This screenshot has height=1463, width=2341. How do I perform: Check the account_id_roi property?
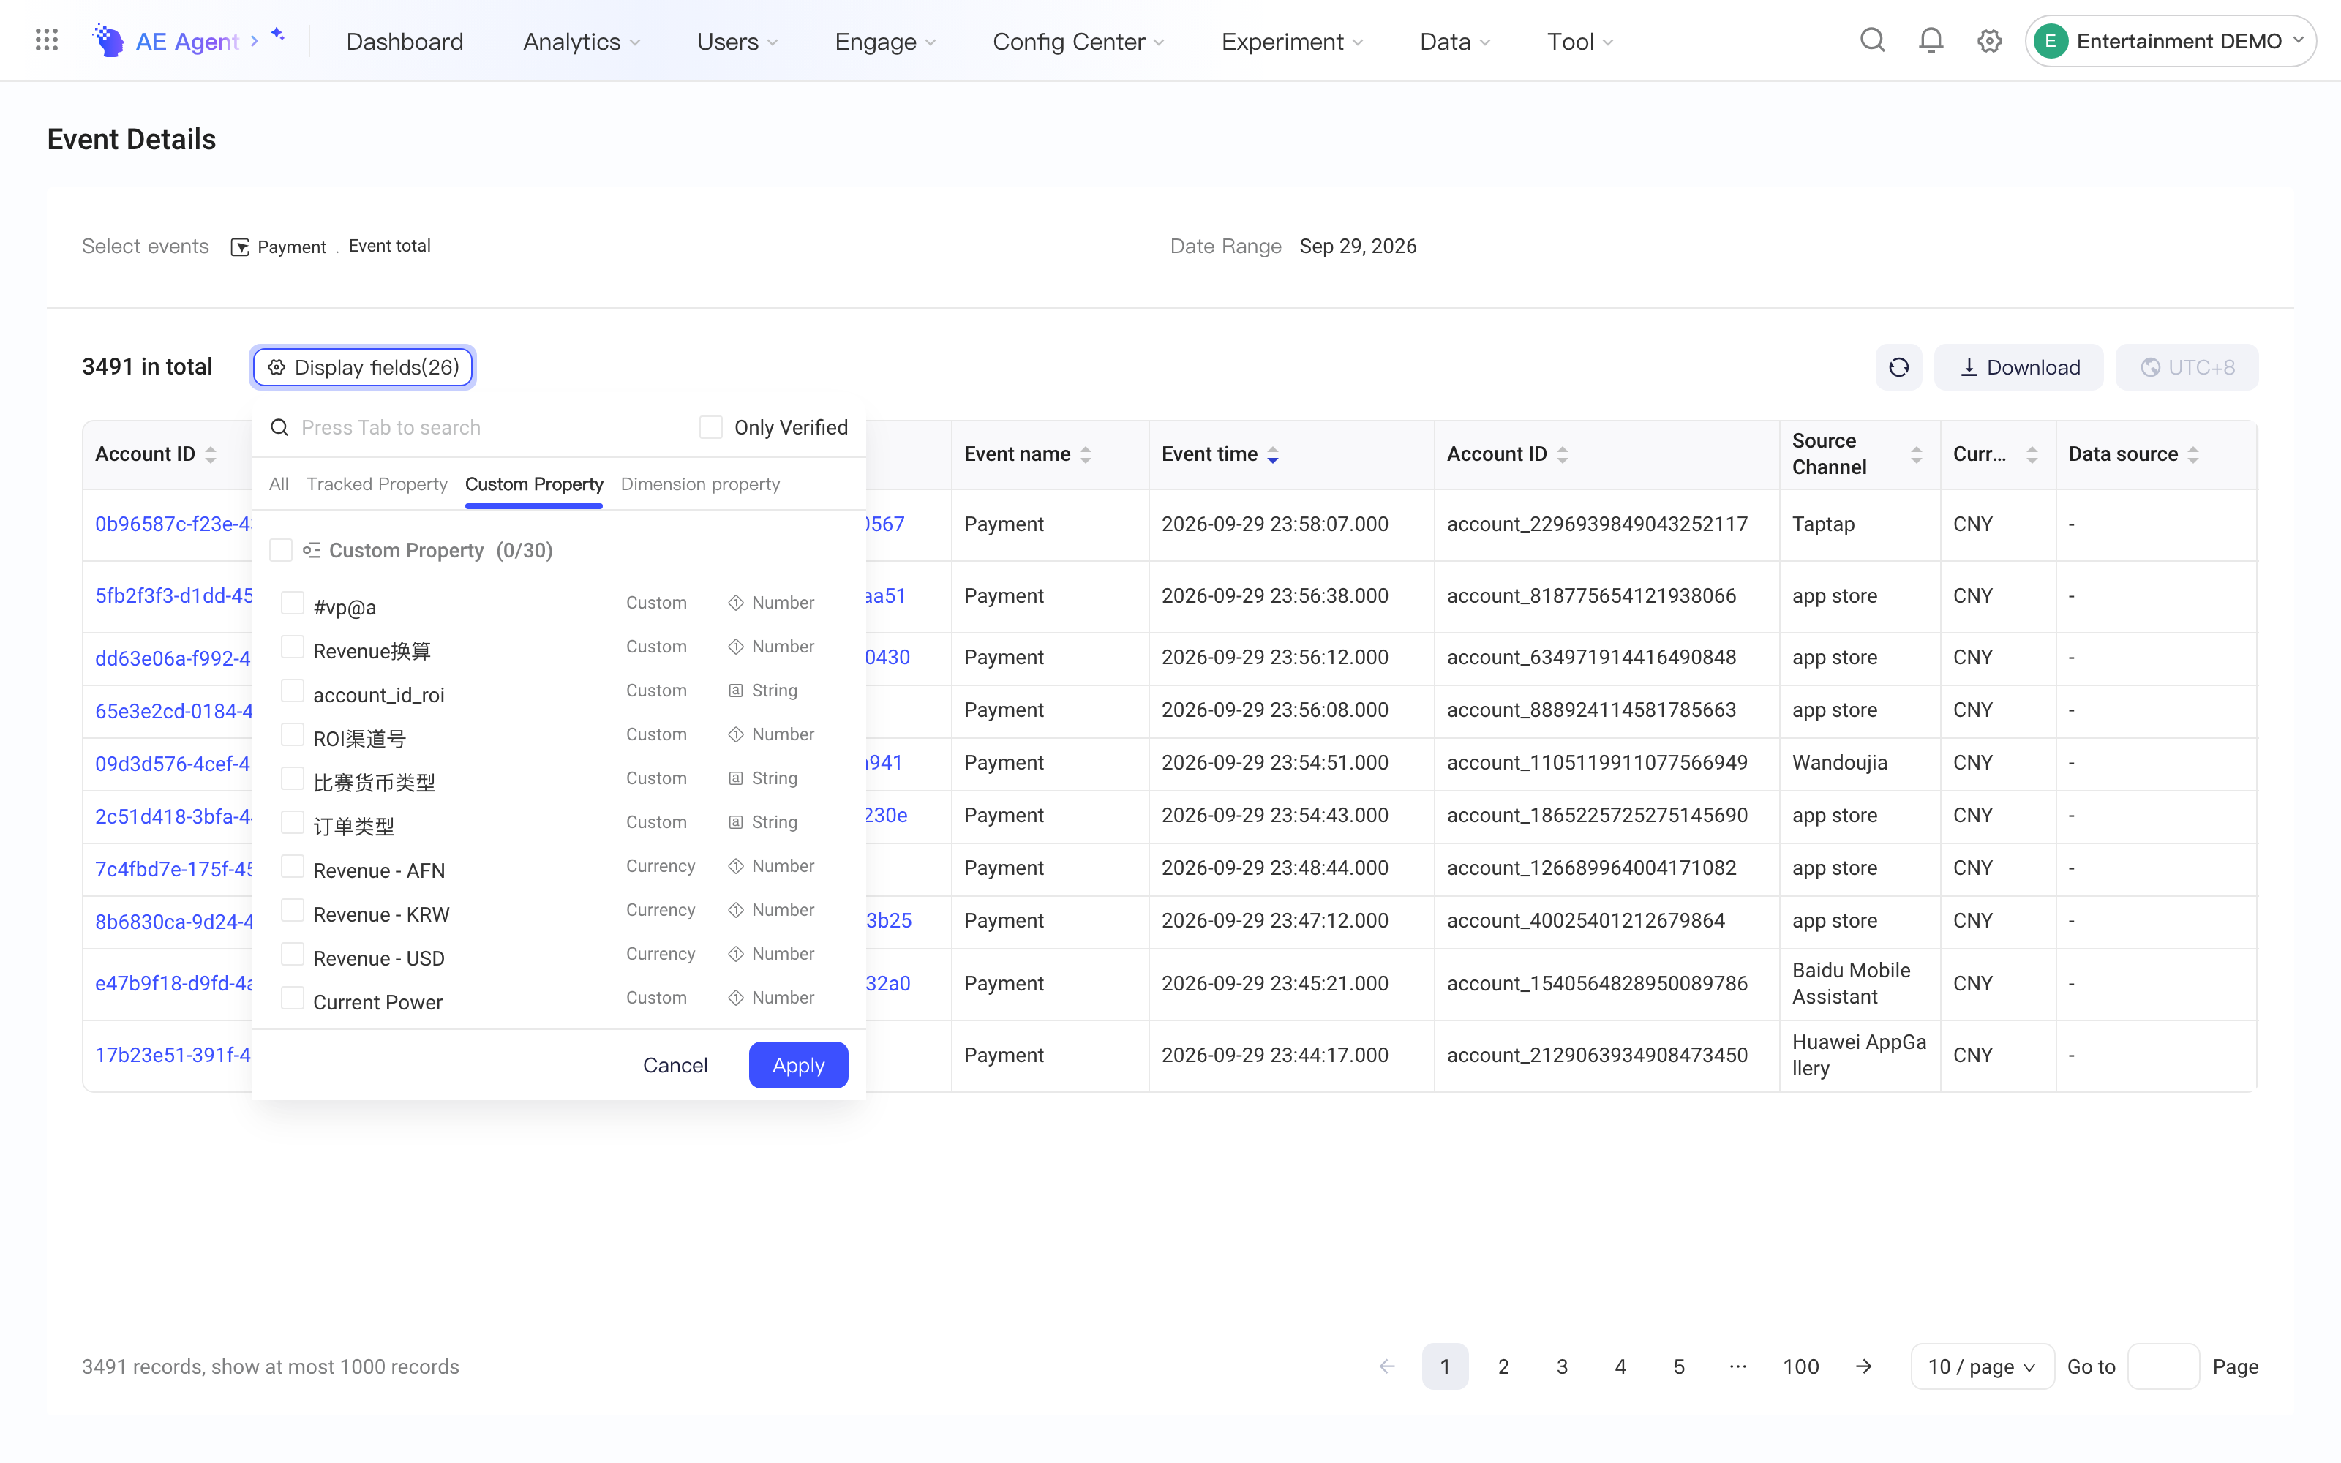tap(292, 691)
